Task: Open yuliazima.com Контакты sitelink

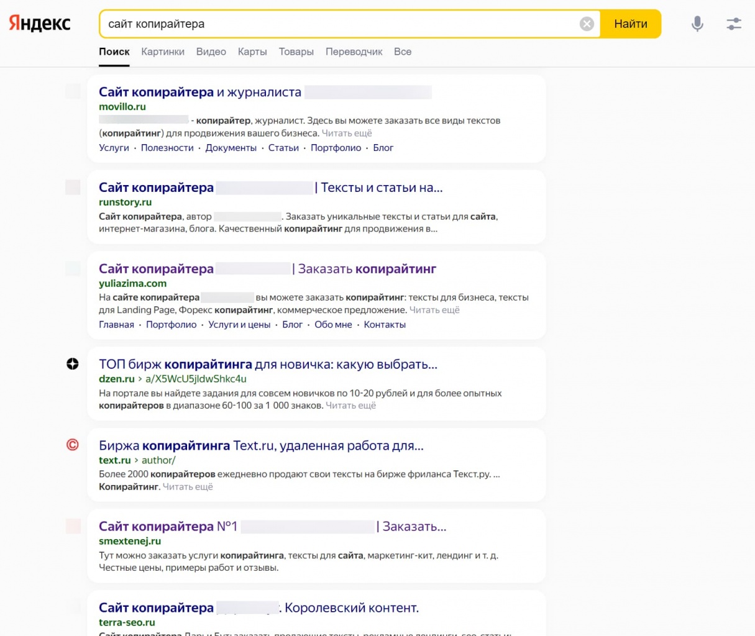Action: 385,325
